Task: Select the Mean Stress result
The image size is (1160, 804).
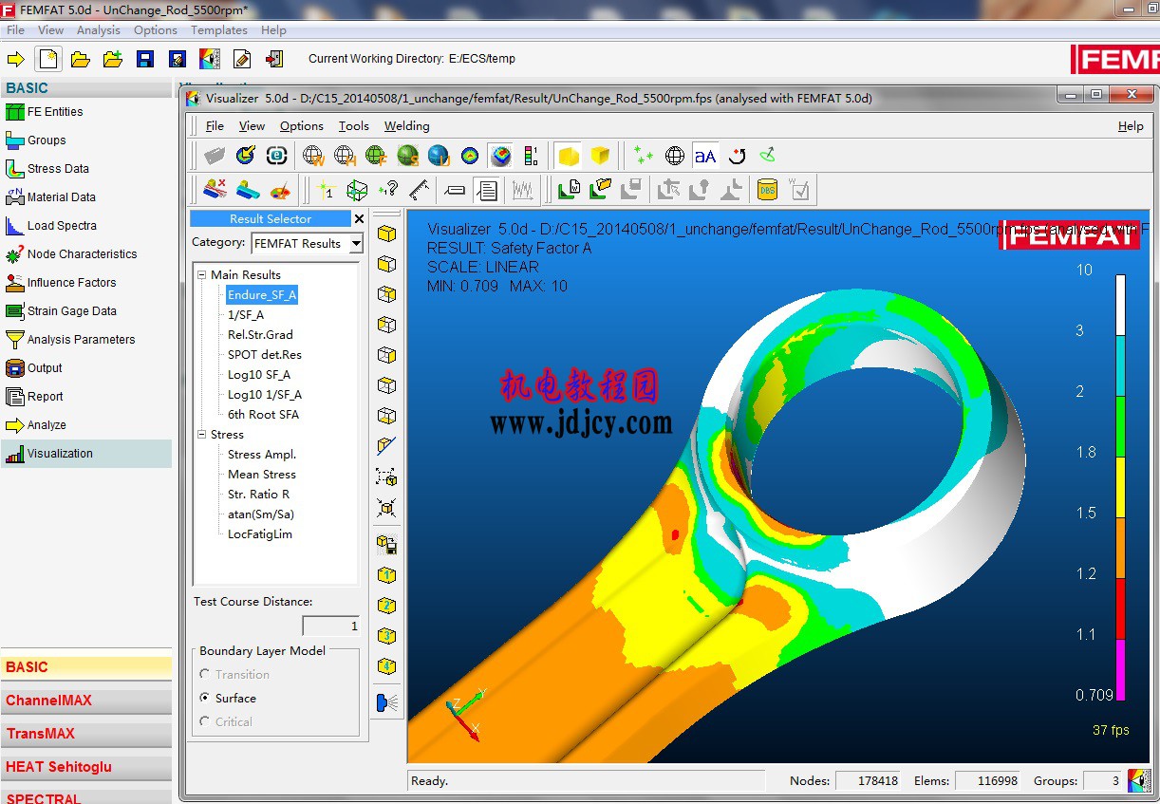Action: coord(262,474)
